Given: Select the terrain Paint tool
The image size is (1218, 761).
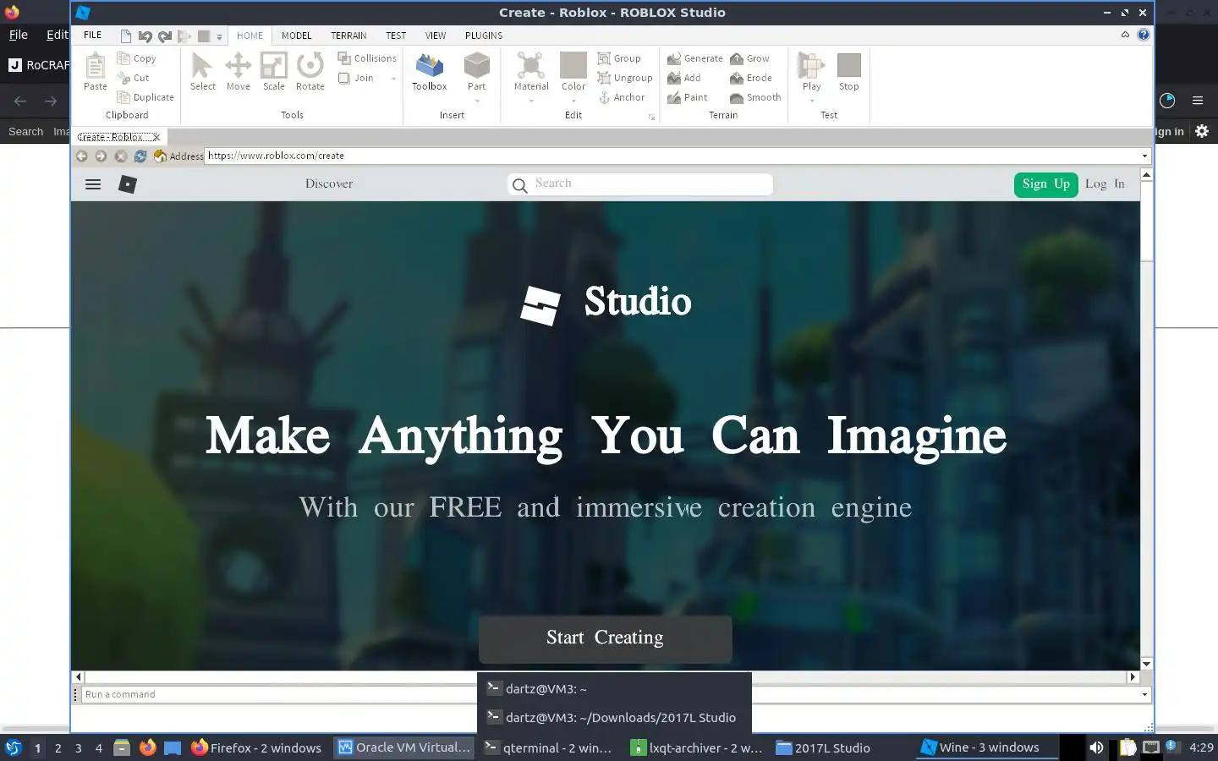Looking at the screenshot, I should [x=687, y=97].
